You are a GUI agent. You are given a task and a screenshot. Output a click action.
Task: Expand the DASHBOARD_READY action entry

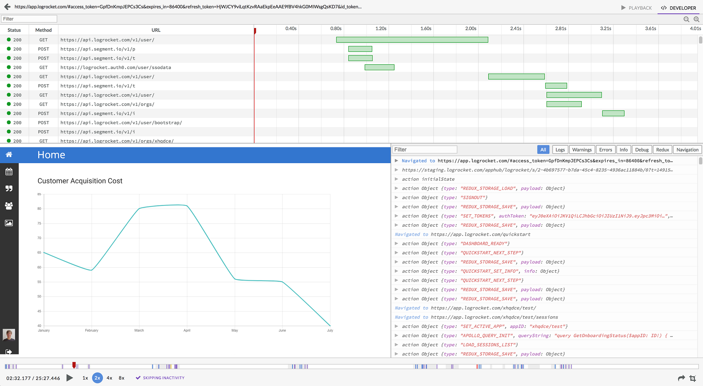[396, 244]
